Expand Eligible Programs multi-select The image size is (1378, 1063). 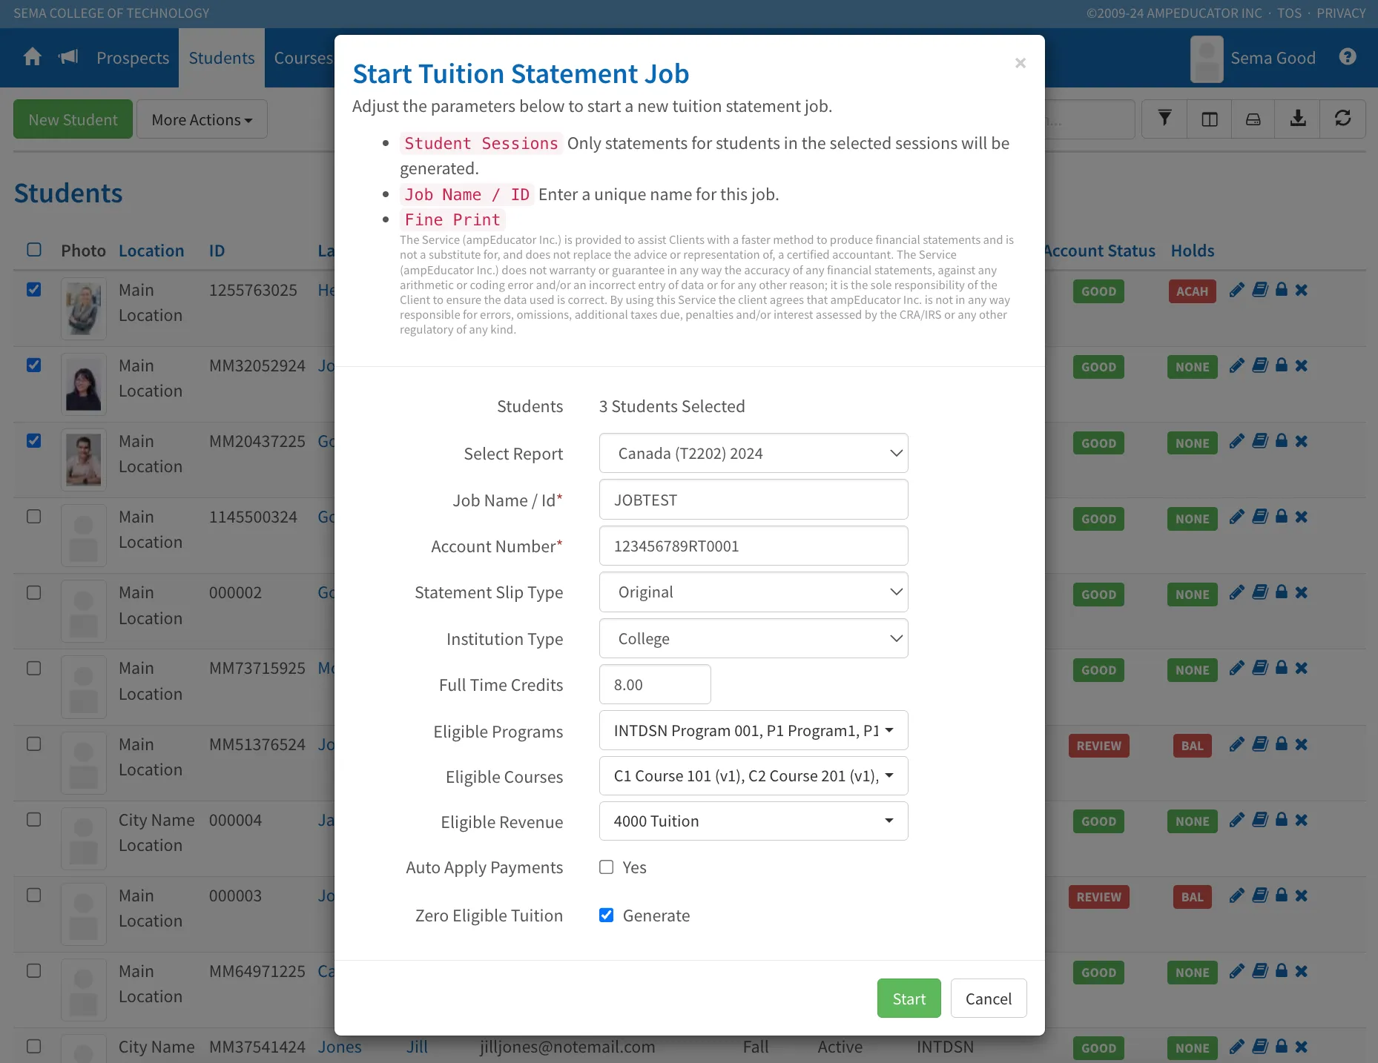(x=754, y=731)
